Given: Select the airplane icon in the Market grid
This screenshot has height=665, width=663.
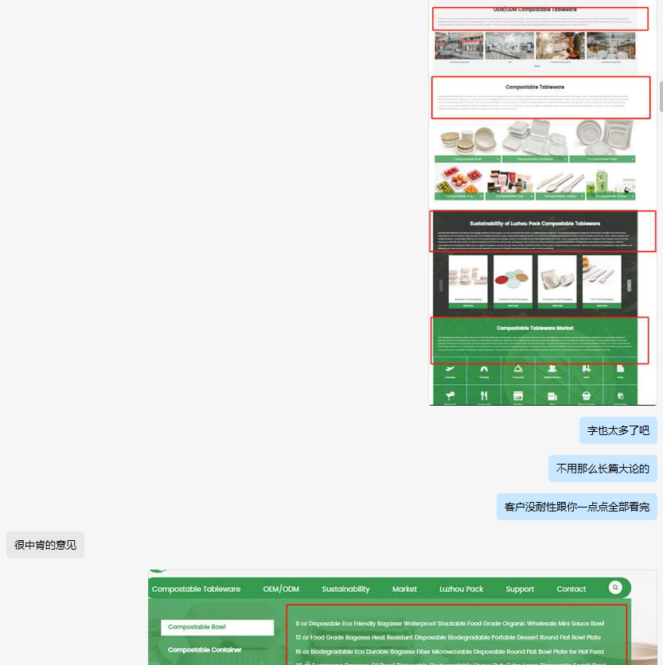Looking at the screenshot, I should 450,370.
